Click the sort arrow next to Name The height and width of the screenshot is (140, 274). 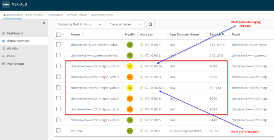83,34
